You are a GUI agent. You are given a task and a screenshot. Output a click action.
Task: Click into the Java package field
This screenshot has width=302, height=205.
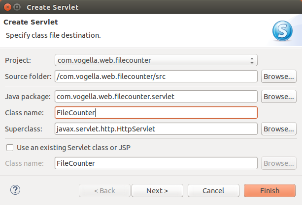[x=156, y=97]
